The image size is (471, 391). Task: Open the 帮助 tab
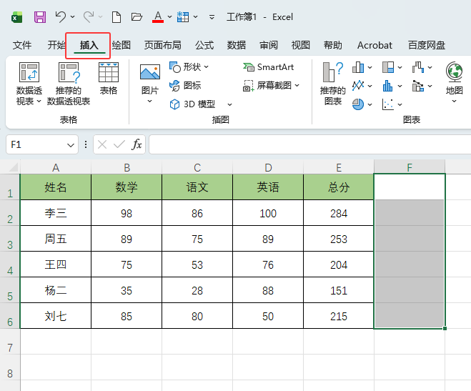(x=333, y=45)
